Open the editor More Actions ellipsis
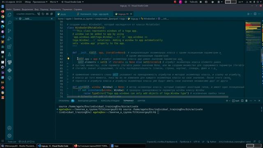Viewport: 263px width, 148px height. pos(259,14)
